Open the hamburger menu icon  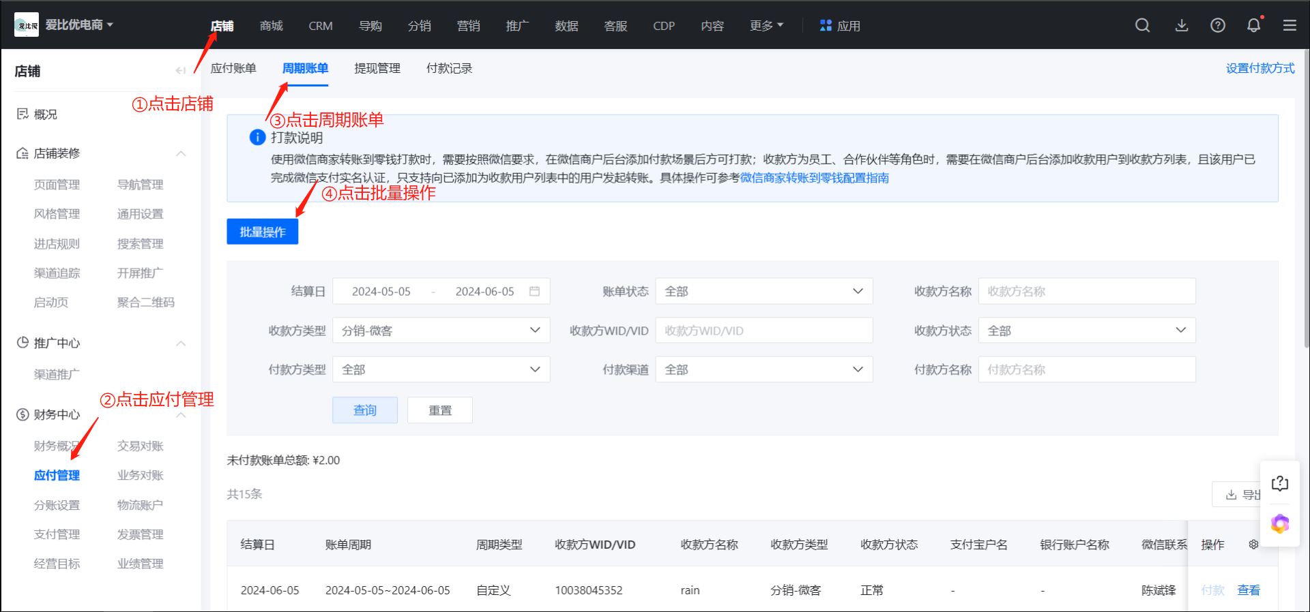[1290, 25]
